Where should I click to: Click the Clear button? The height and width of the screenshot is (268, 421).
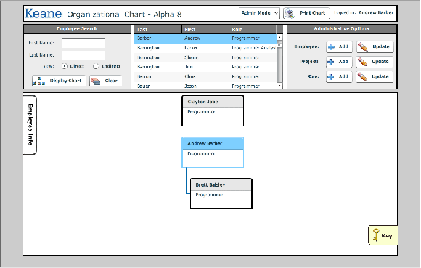pos(105,81)
